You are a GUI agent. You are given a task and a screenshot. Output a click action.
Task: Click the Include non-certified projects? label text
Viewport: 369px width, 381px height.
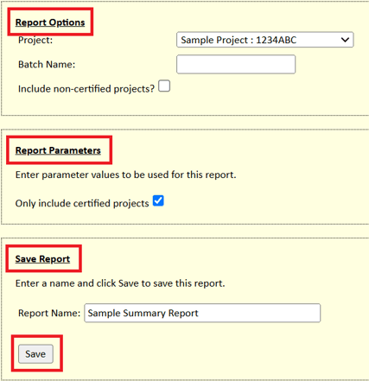pyautogui.click(x=86, y=89)
